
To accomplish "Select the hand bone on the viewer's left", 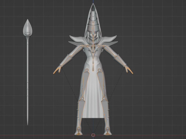I will [57, 70].
